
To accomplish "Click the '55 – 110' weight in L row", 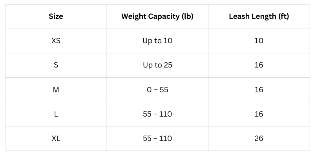I will click(x=157, y=114).
